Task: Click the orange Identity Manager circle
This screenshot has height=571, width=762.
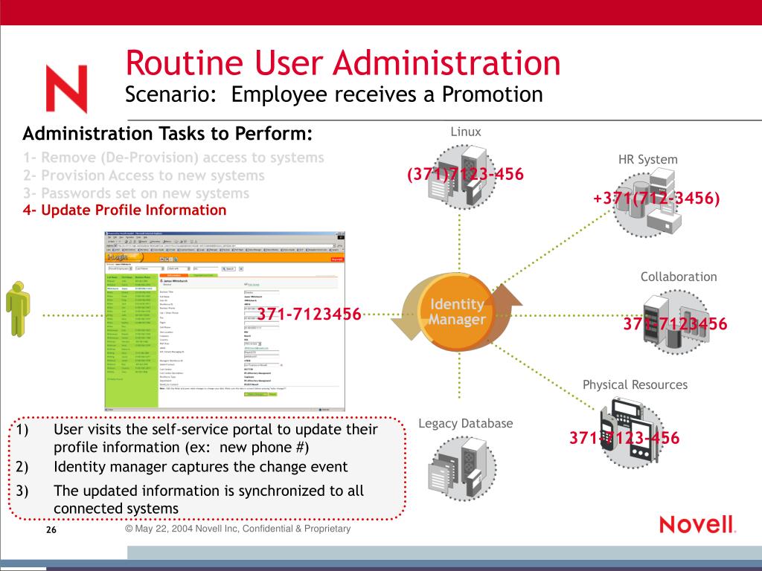Action: point(457,312)
